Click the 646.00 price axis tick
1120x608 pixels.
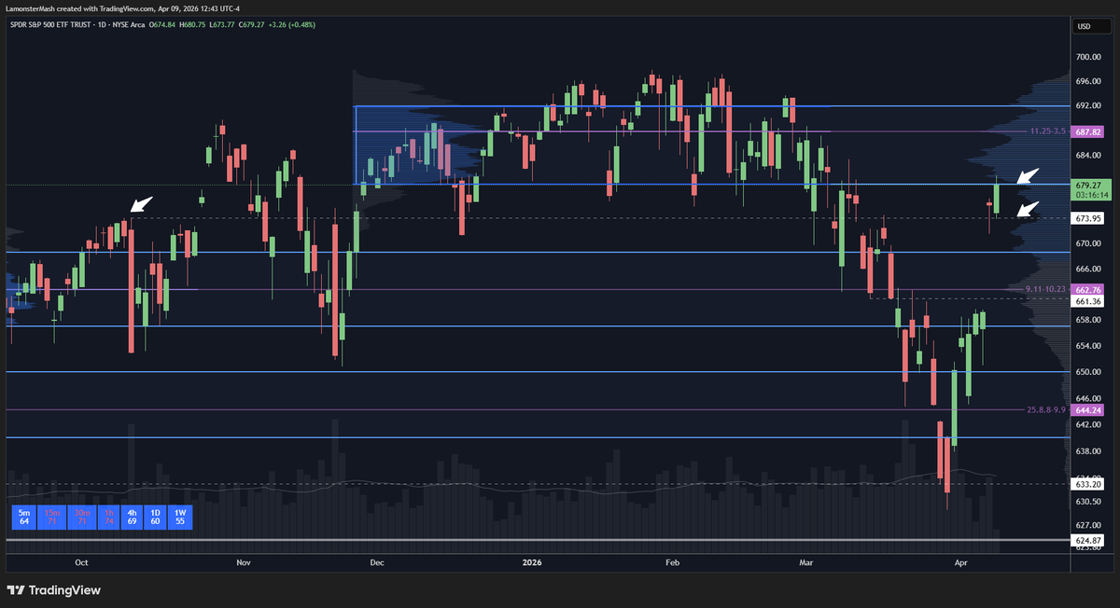(1088, 398)
